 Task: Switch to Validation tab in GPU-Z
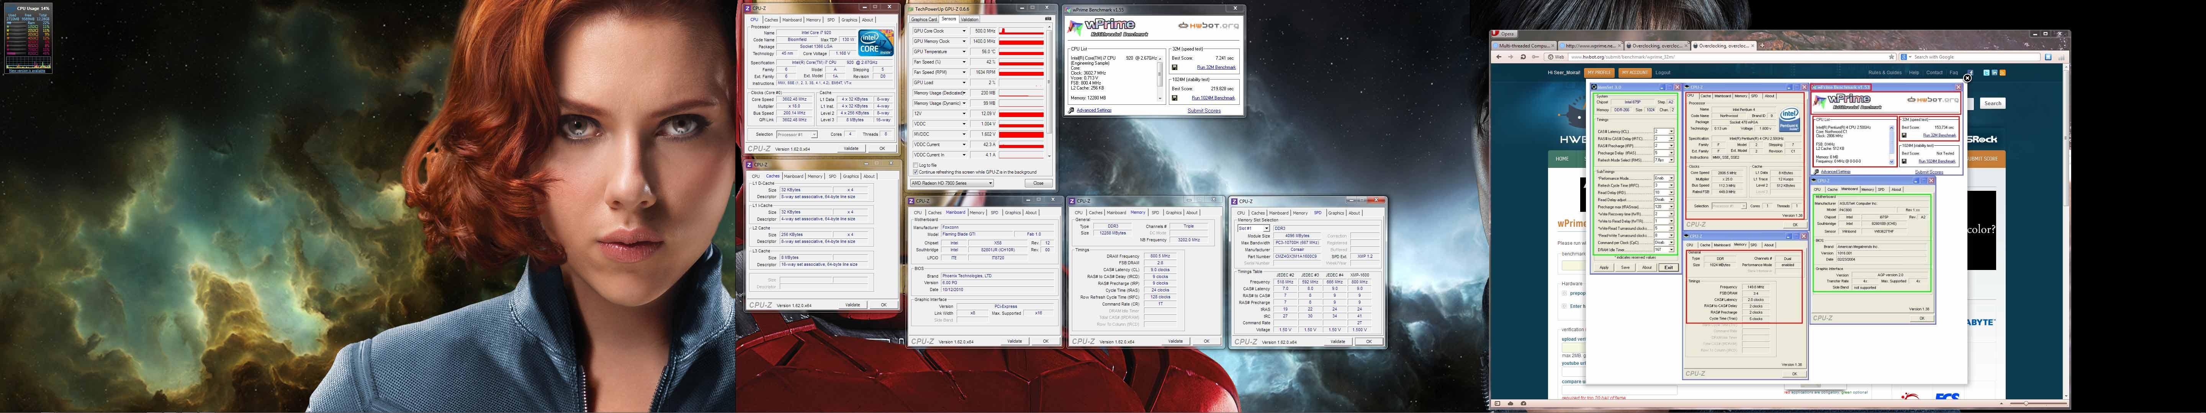pos(969,19)
